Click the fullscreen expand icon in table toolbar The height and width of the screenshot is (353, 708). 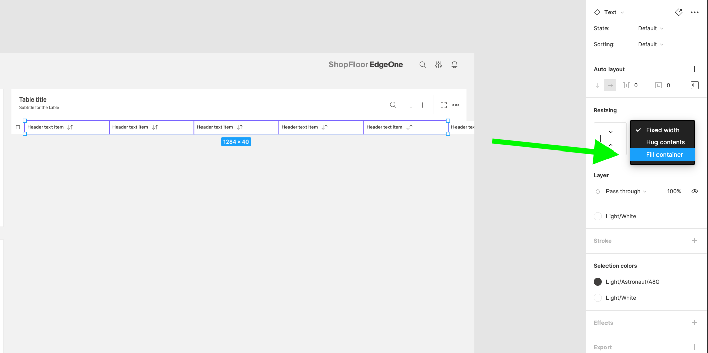[444, 105]
